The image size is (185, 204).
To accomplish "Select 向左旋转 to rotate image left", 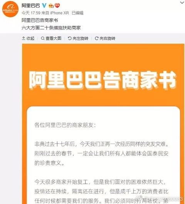I will pyautogui.click(x=81, y=38).
